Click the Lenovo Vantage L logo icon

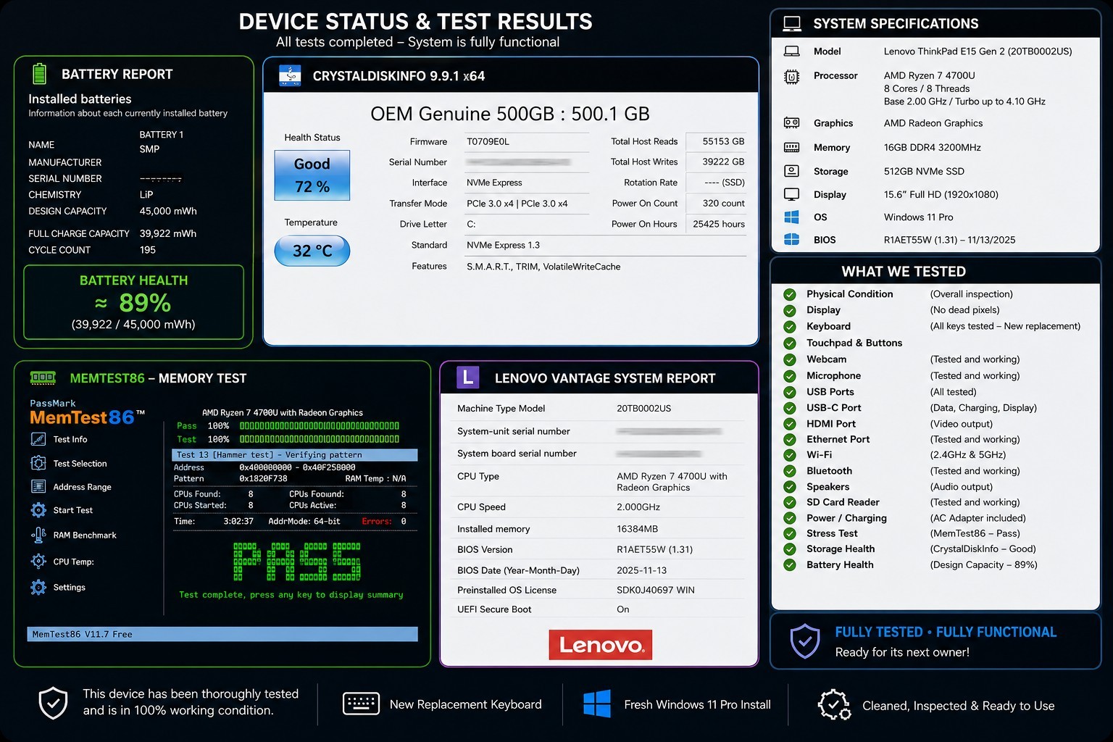[x=468, y=378]
